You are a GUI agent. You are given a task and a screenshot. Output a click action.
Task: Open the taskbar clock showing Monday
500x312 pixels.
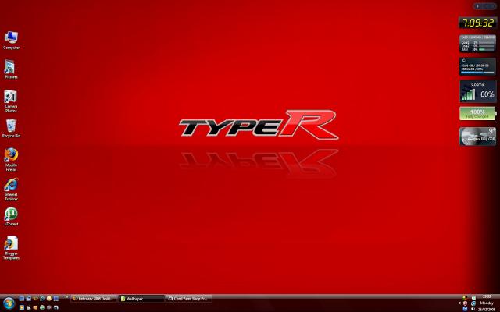coord(487,303)
